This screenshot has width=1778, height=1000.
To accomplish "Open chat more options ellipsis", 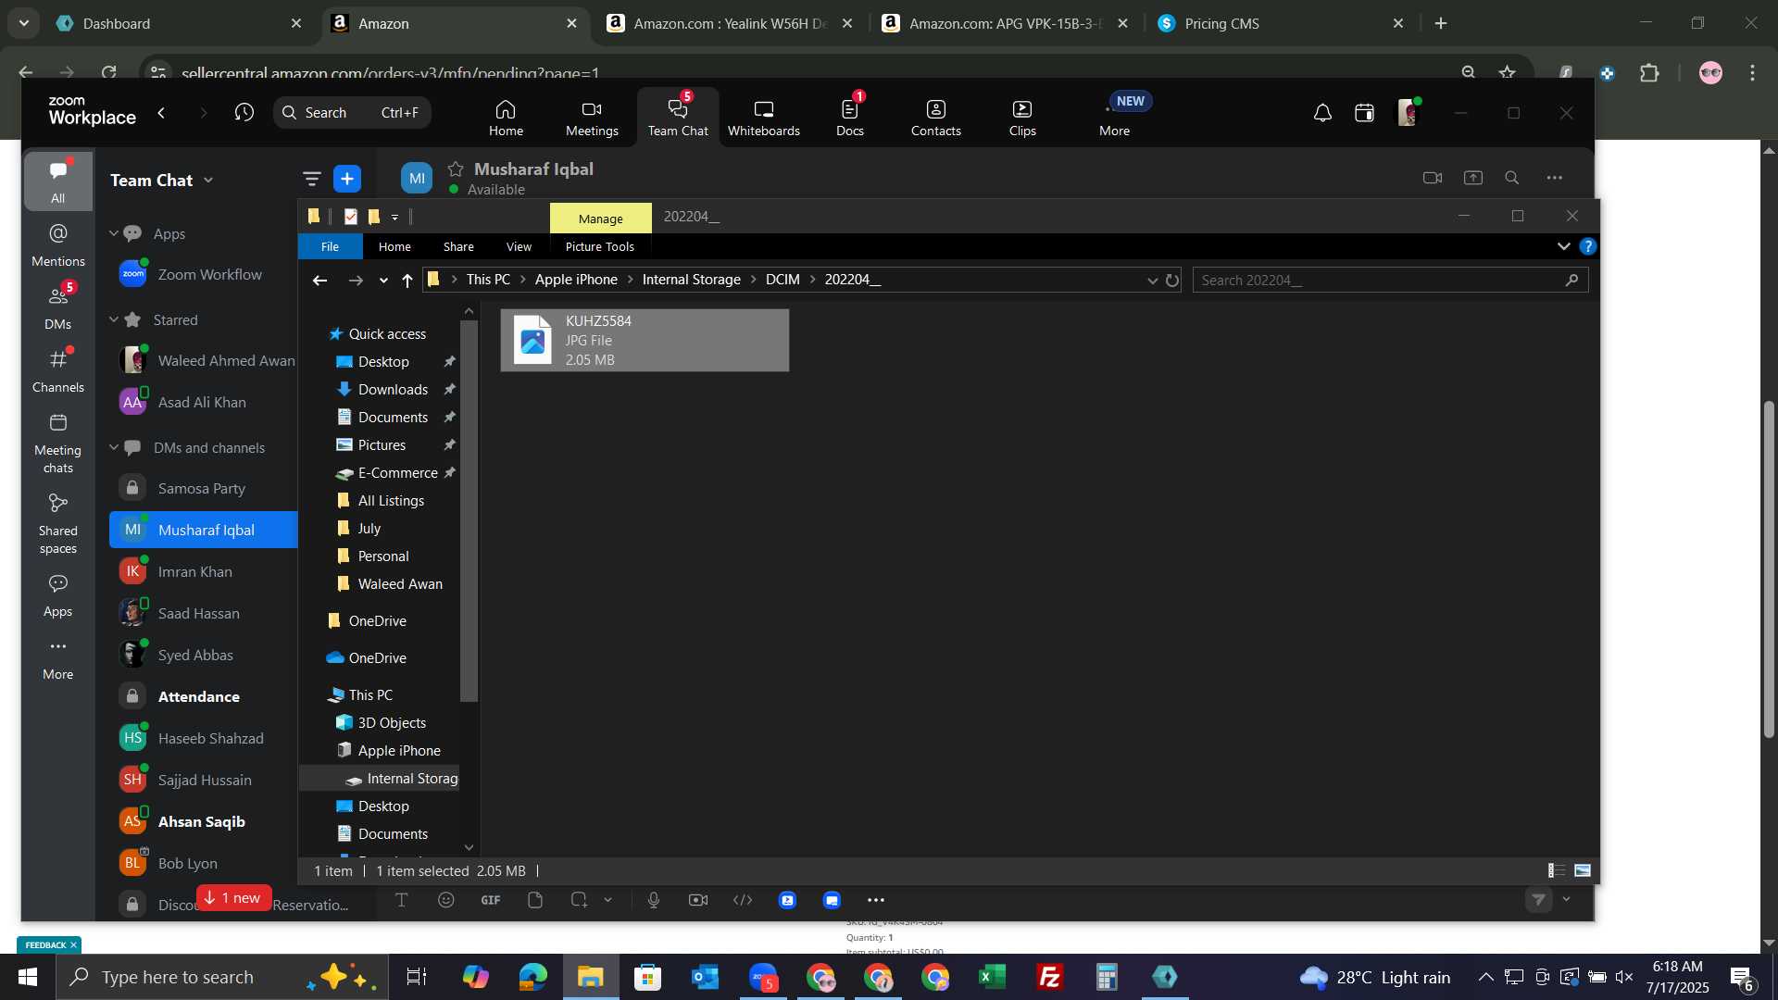I will pos(1554,178).
